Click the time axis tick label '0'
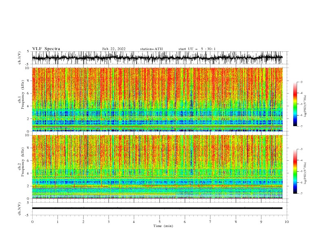Screen dimensions: 323x249 [32, 222]
